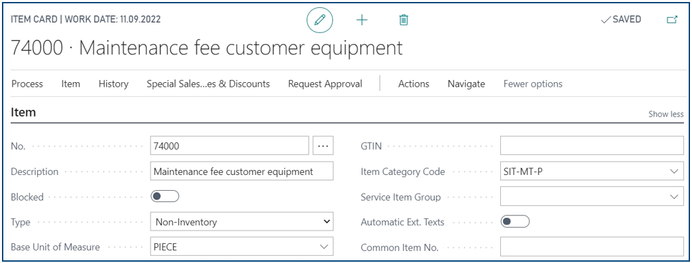Open the Type dropdown showing Non-Inventory

tap(242, 221)
